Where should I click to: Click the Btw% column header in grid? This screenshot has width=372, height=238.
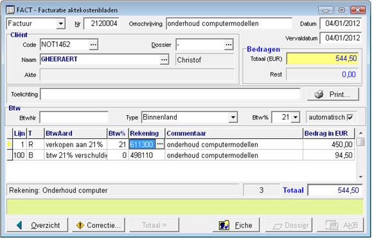pos(118,133)
